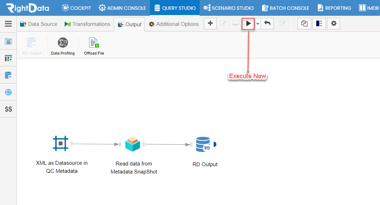Open the settings gear in toolbar
Image resolution: width=380 pixels, height=205 pixels.
pos(334,23)
